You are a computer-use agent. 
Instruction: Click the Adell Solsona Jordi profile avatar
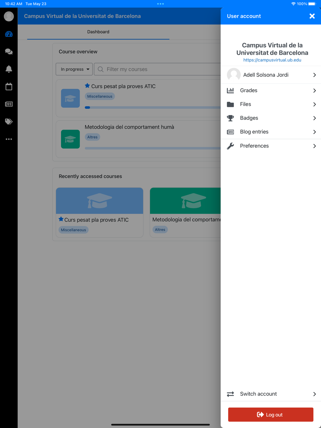tap(234, 75)
